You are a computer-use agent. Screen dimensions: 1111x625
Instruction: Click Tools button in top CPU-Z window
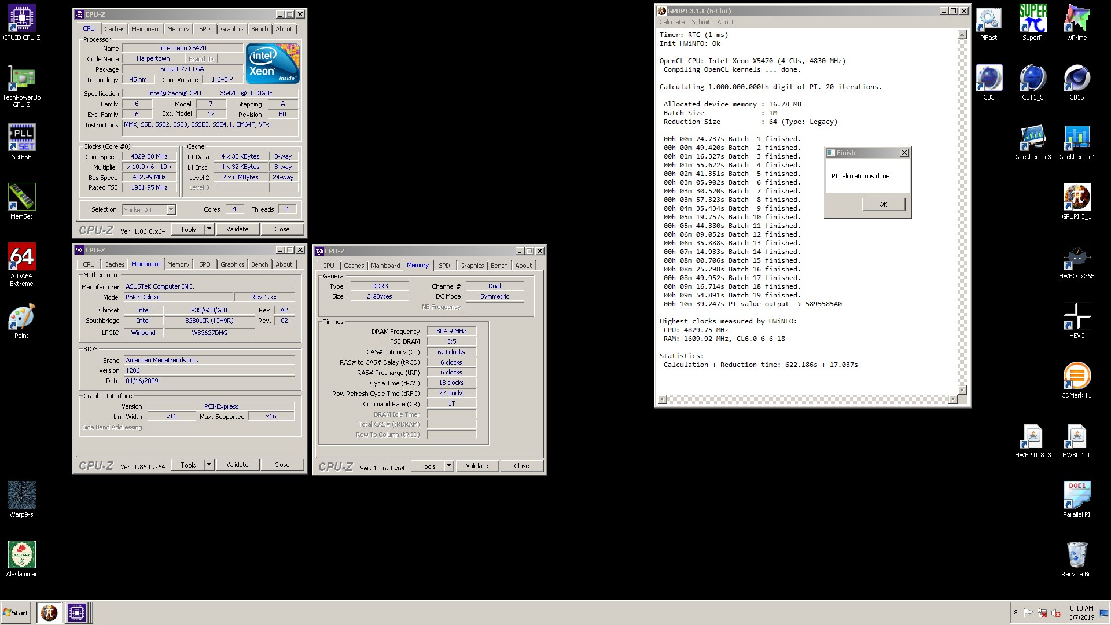[188, 230]
